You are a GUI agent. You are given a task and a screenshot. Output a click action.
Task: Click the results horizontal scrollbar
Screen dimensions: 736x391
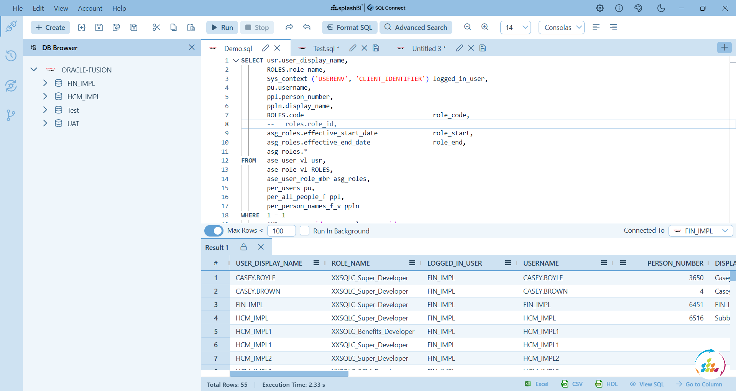click(289, 374)
